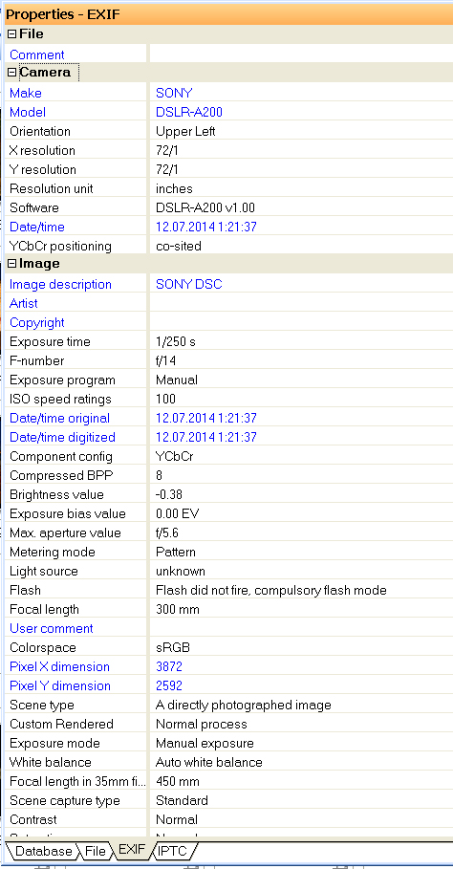453x869 pixels.
Task: Click the ISO speed ratings value 100
Action: coord(165,399)
